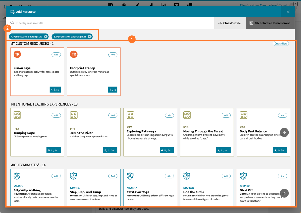Click the Add Resource icon in the header

12,11
